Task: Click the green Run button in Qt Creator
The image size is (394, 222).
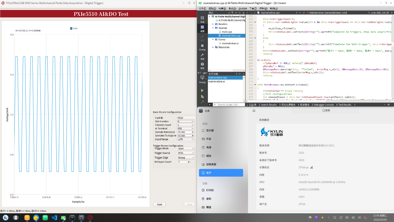Action: 202,90
